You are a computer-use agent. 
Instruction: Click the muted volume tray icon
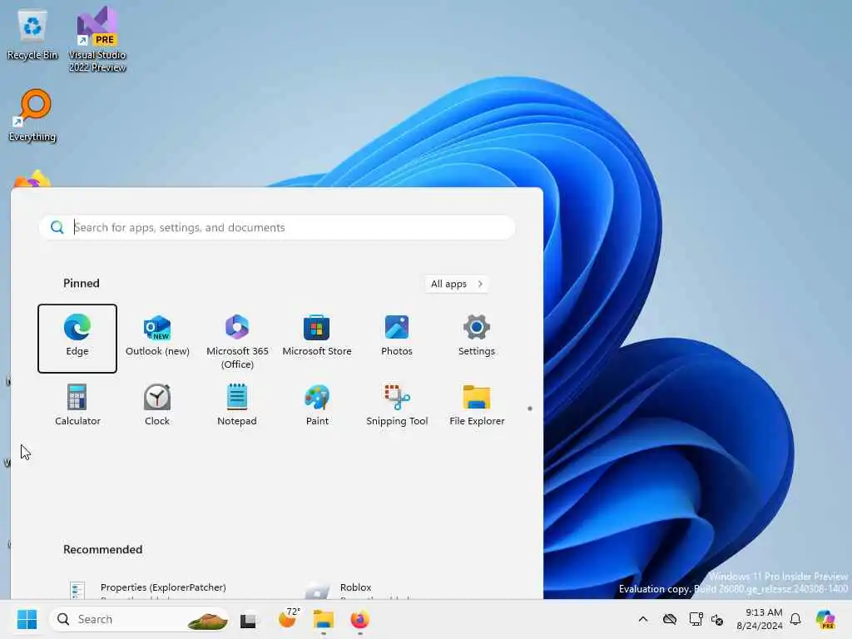click(717, 619)
